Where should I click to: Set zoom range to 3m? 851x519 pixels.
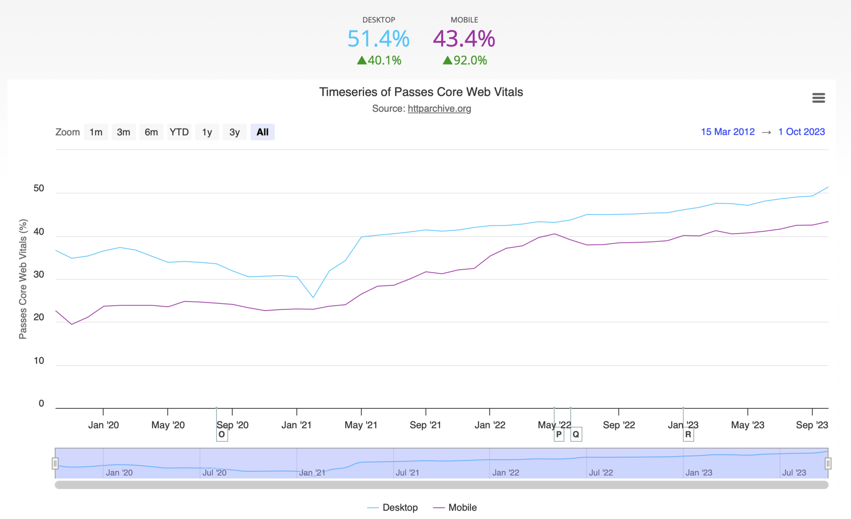pyautogui.click(x=123, y=132)
